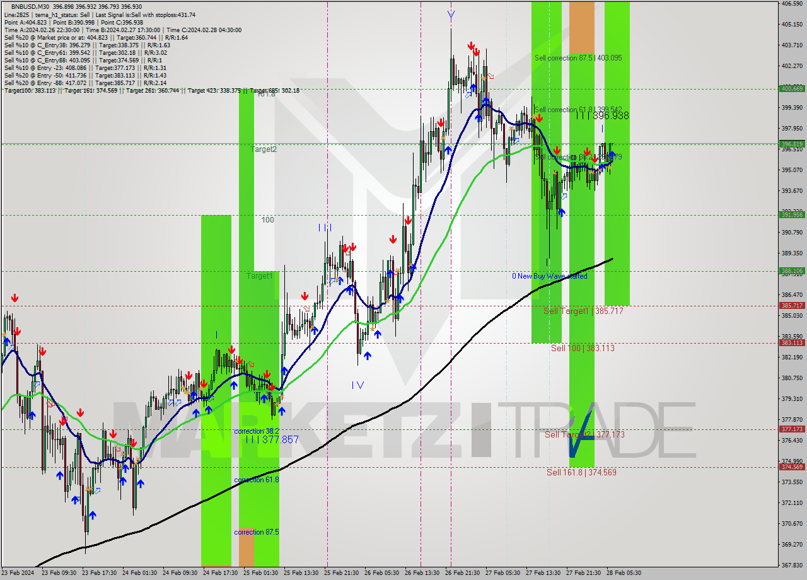
Task: Click the '27 Feb 13:30' time axis label
Action: click(x=543, y=573)
